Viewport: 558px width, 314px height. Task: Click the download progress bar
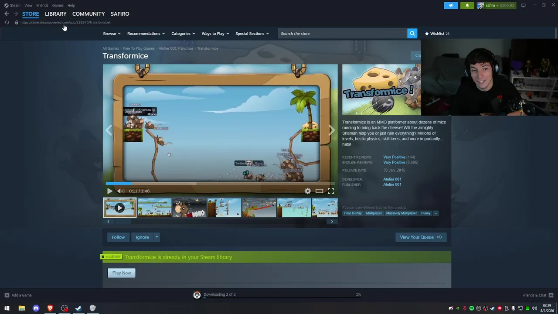pyautogui.click(x=282, y=298)
